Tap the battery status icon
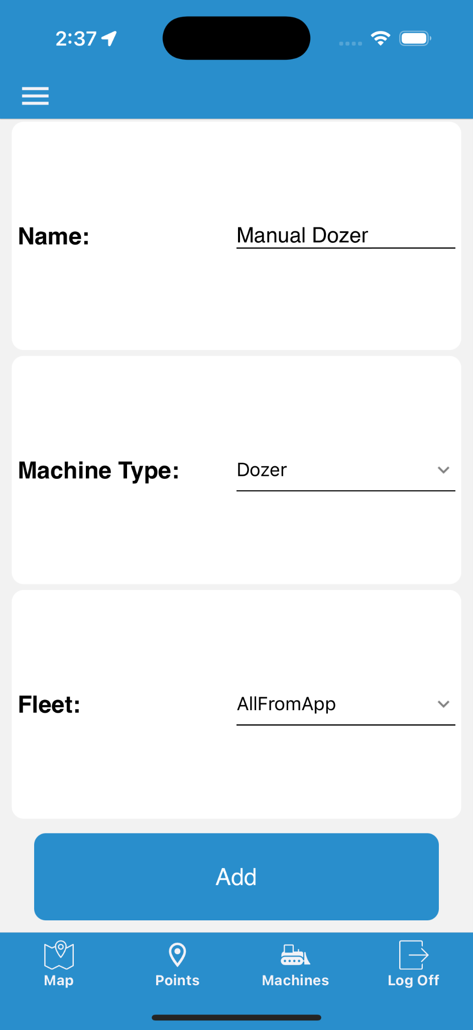Viewport: 473px width, 1030px height. tap(415, 38)
